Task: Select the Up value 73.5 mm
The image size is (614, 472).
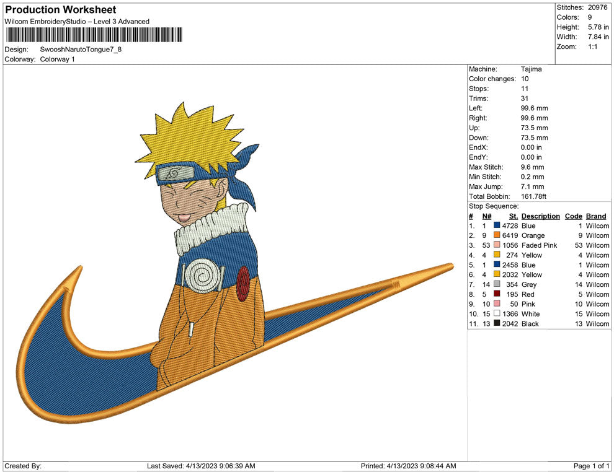Action: 534,128
